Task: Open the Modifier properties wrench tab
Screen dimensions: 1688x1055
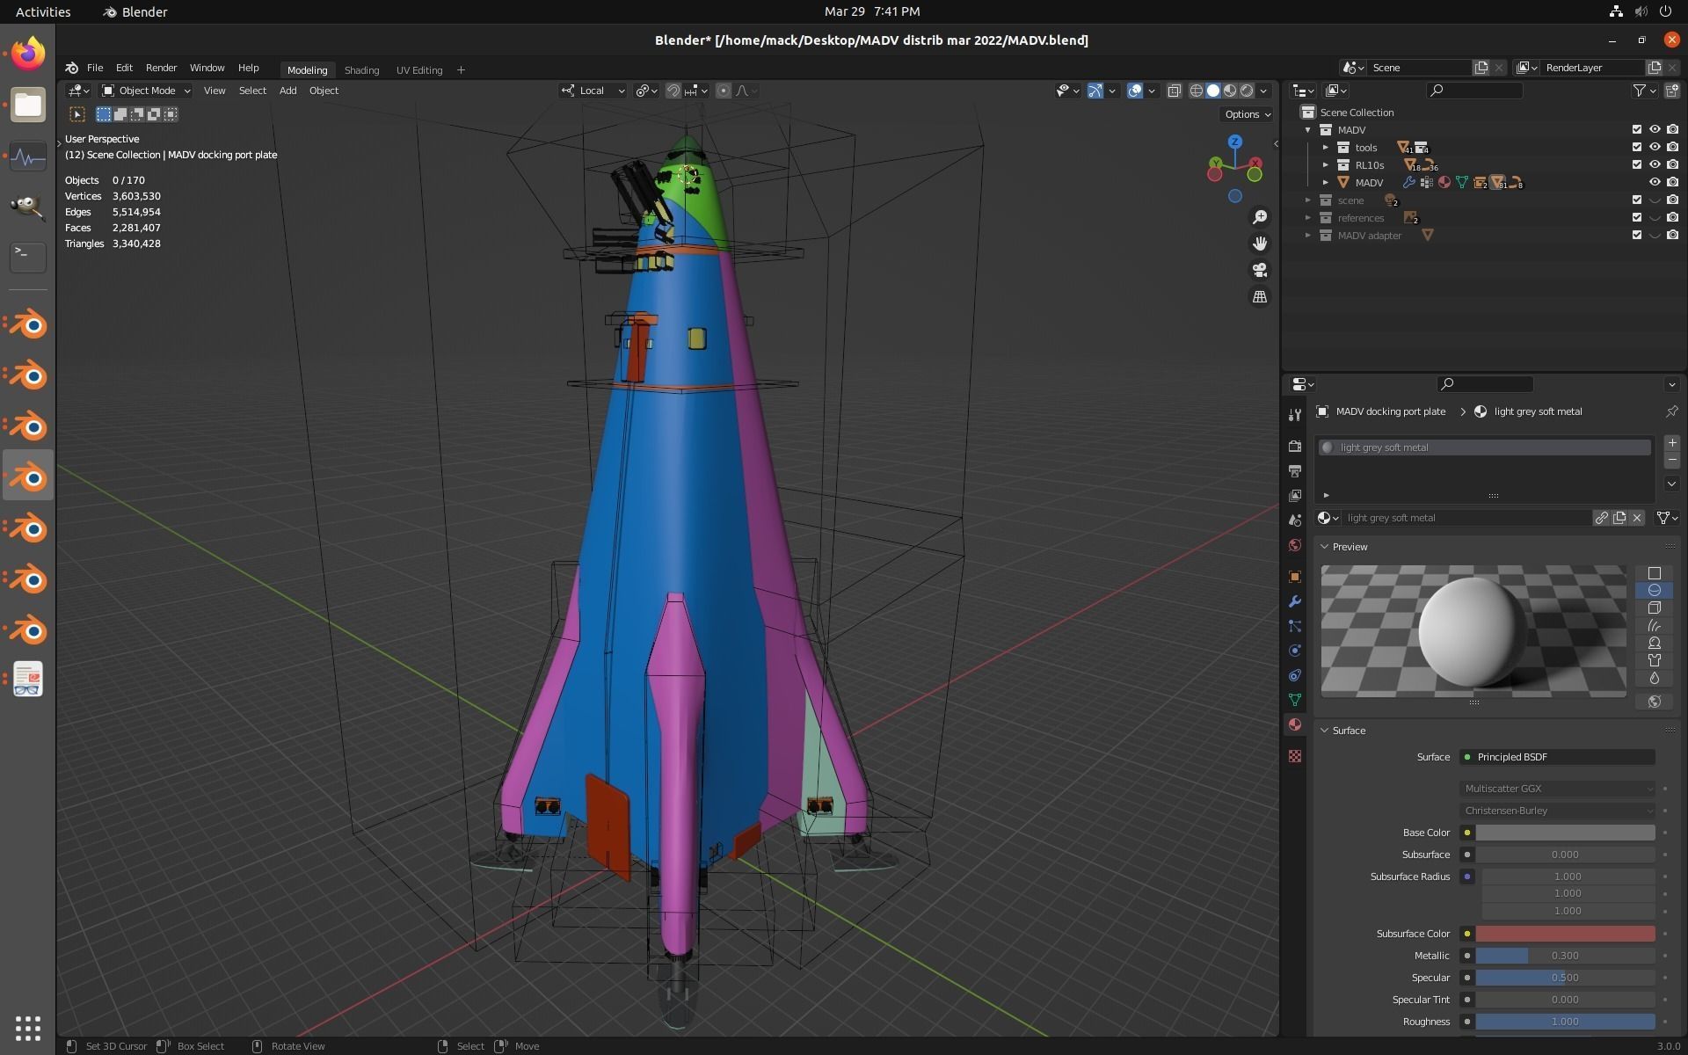Action: [1294, 601]
